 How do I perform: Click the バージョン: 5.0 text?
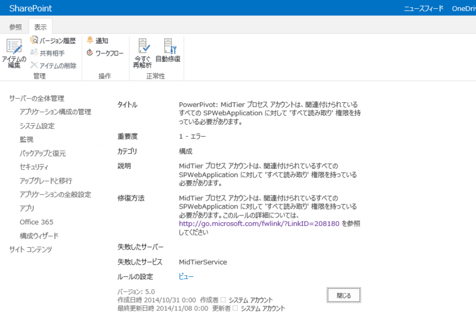[136, 292]
